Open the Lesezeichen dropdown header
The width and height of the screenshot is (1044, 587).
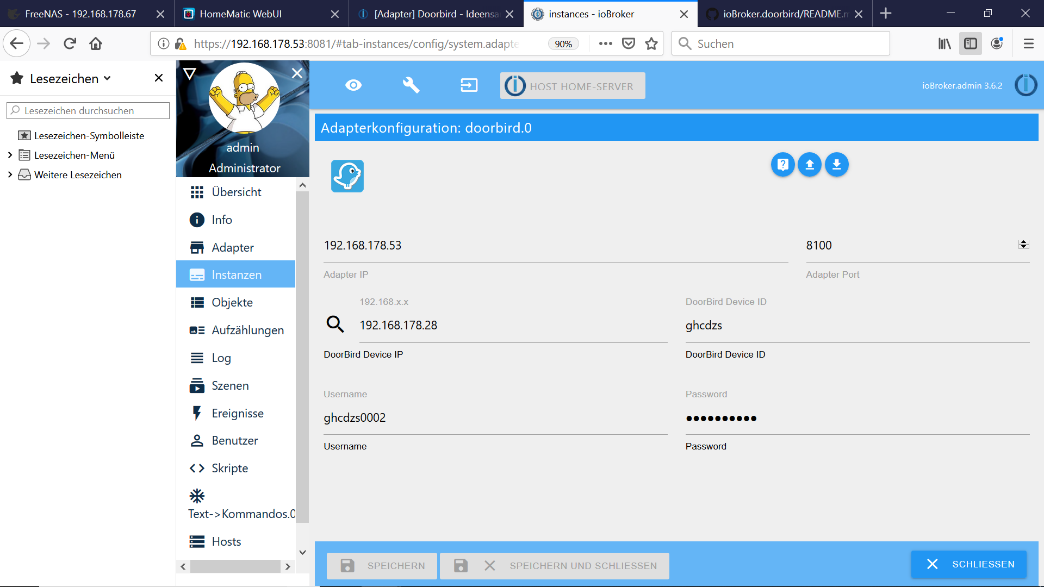tap(61, 78)
